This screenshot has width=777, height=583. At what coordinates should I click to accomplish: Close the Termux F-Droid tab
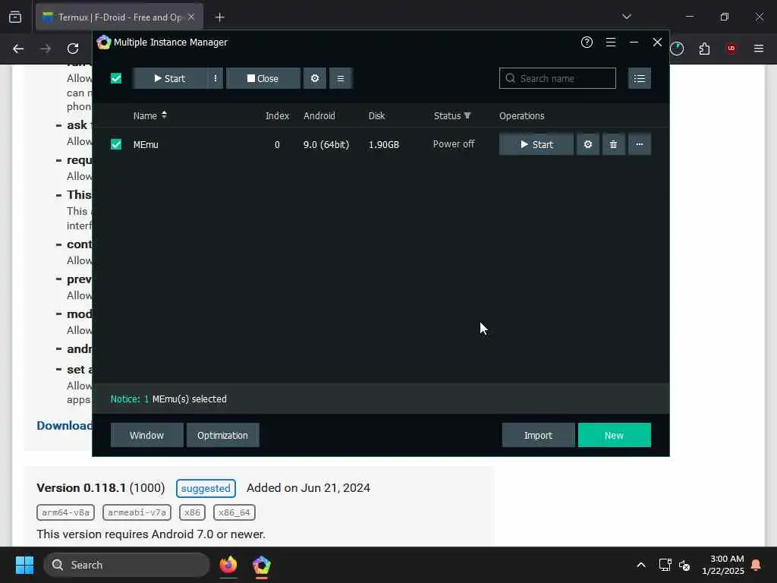pyautogui.click(x=191, y=17)
